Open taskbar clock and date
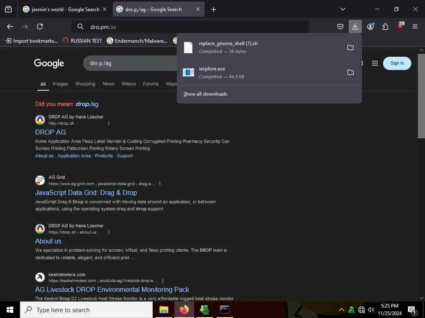This screenshot has height=318, width=425. [390, 310]
